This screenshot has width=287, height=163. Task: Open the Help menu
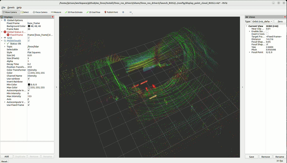pos(19,8)
